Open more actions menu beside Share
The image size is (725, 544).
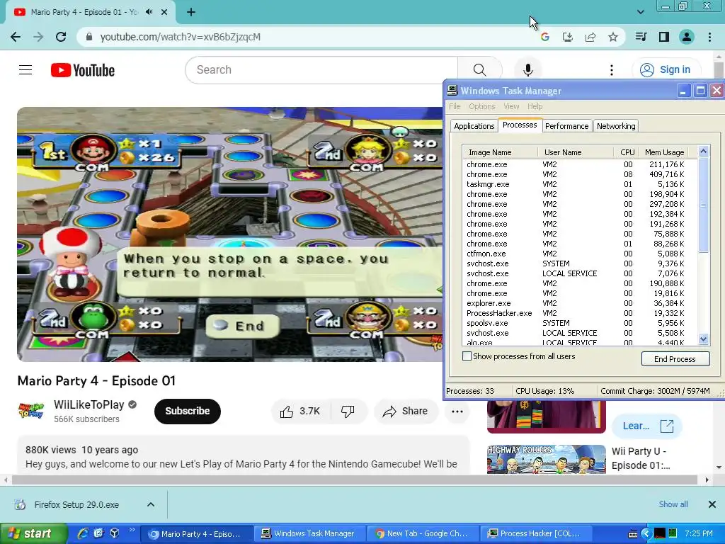click(x=457, y=412)
